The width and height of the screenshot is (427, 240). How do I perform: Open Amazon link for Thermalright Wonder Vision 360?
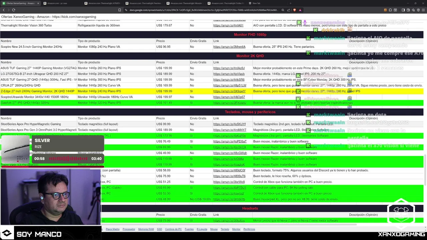click(228, 25)
